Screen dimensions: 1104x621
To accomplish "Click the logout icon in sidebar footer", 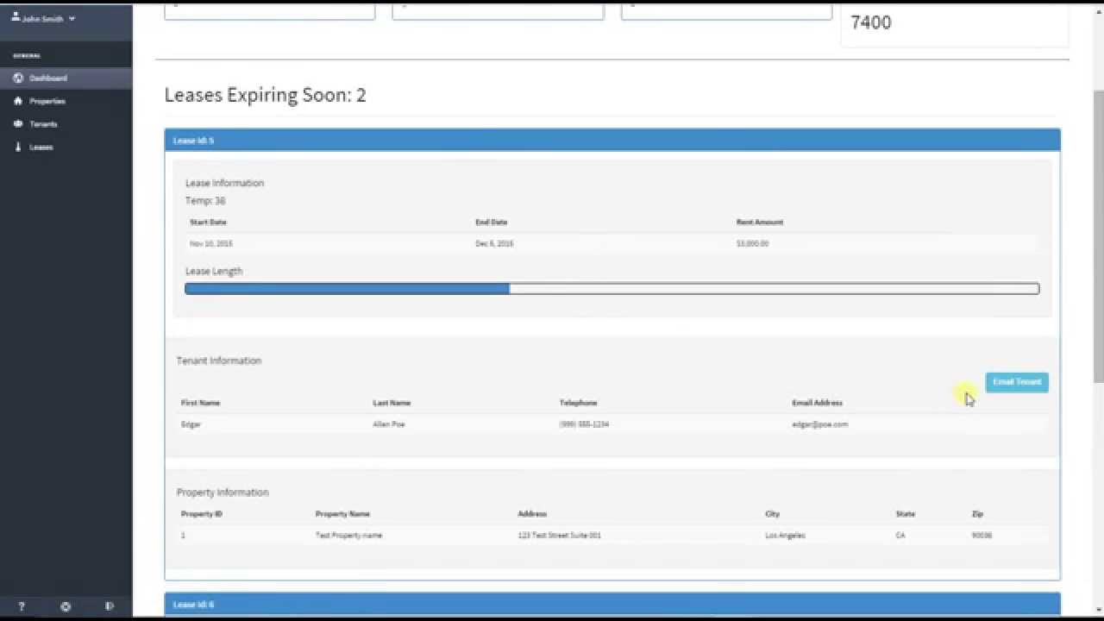I will [110, 606].
